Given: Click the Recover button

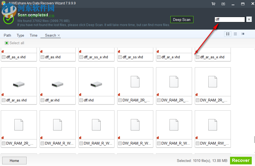Looking at the screenshot, I should [241, 160].
